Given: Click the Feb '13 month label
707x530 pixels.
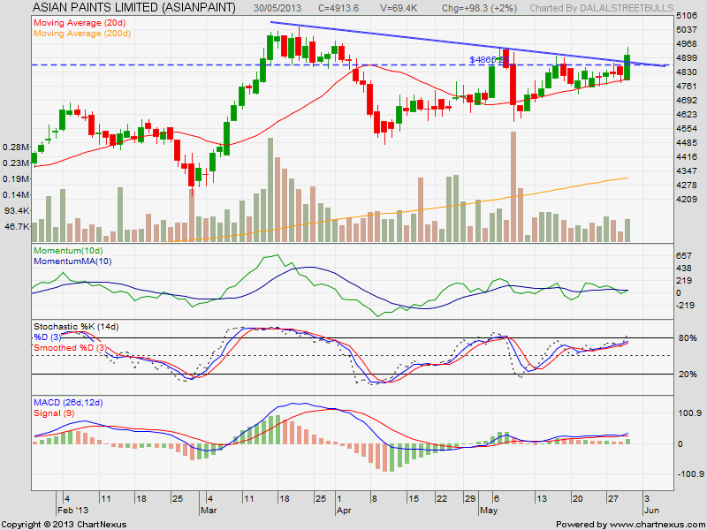Looking at the screenshot, I should click(73, 511).
